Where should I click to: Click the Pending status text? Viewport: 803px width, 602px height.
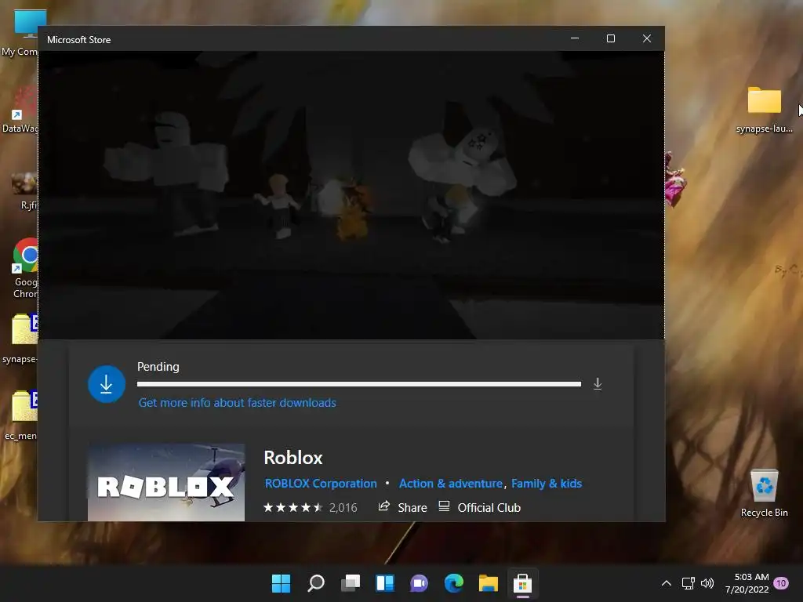[158, 367]
